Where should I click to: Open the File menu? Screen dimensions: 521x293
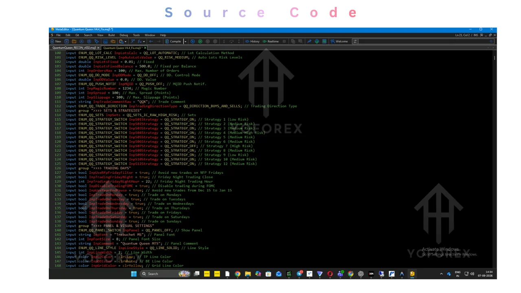click(59, 35)
